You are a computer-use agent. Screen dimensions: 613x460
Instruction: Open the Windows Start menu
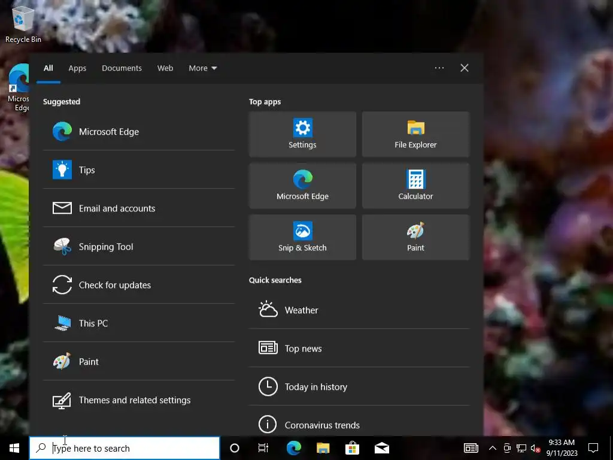(14, 448)
